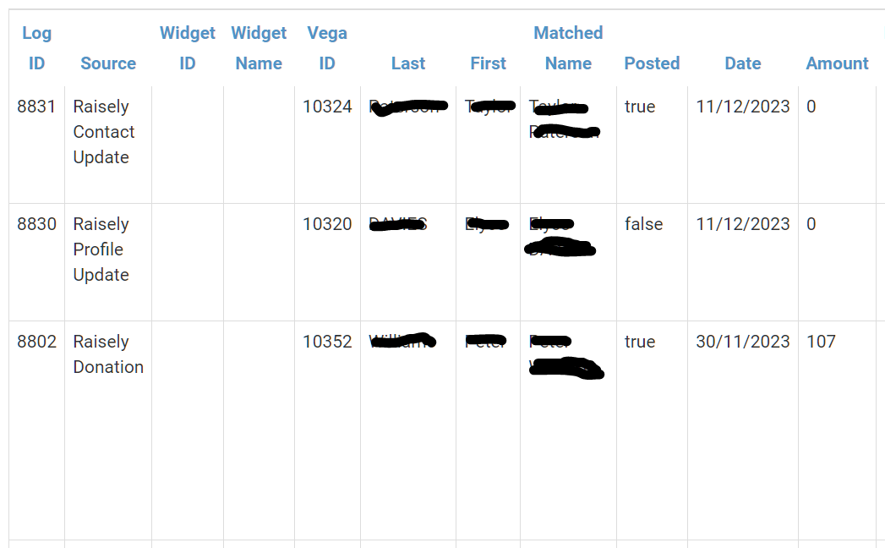Click the First name column header
Screen dimensions: 885x548
(x=489, y=63)
